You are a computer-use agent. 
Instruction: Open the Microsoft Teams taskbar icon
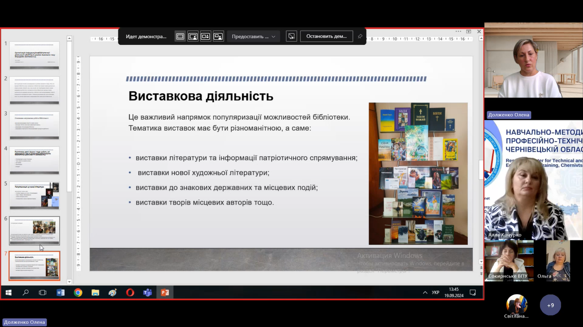point(147,292)
